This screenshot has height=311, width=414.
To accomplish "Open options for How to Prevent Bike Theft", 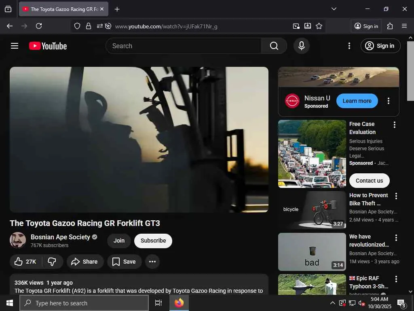I will [396, 196].
